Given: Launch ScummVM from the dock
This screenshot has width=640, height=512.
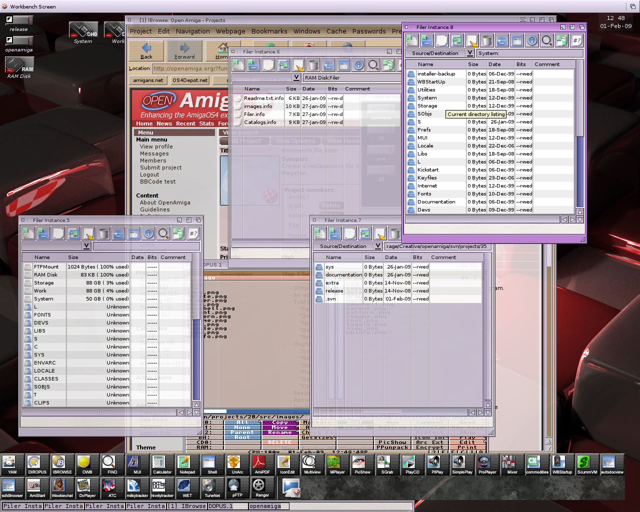Looking at the screenshot, I should point(587,464).
